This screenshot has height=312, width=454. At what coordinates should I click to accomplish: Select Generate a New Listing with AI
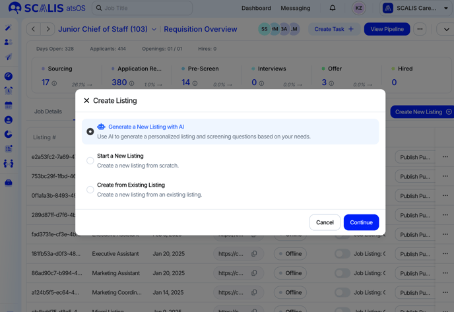point(90,132)
